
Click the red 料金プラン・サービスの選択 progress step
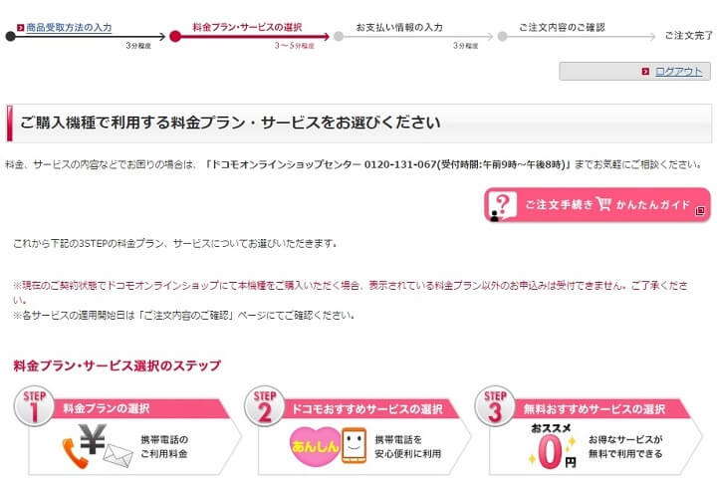tap(247, 28)
